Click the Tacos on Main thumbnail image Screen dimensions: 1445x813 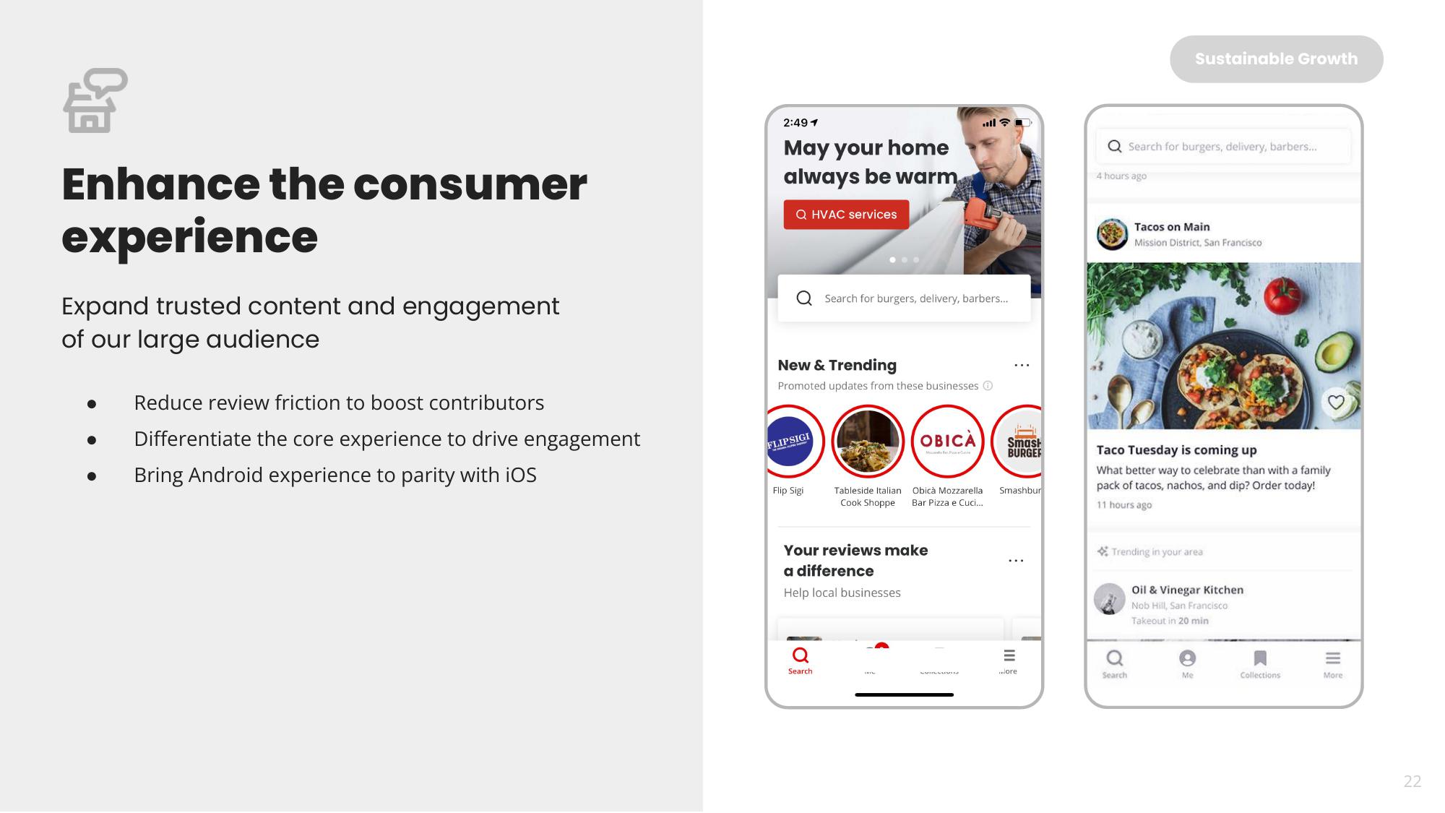pyautogui.click(x=1108, y=232)
